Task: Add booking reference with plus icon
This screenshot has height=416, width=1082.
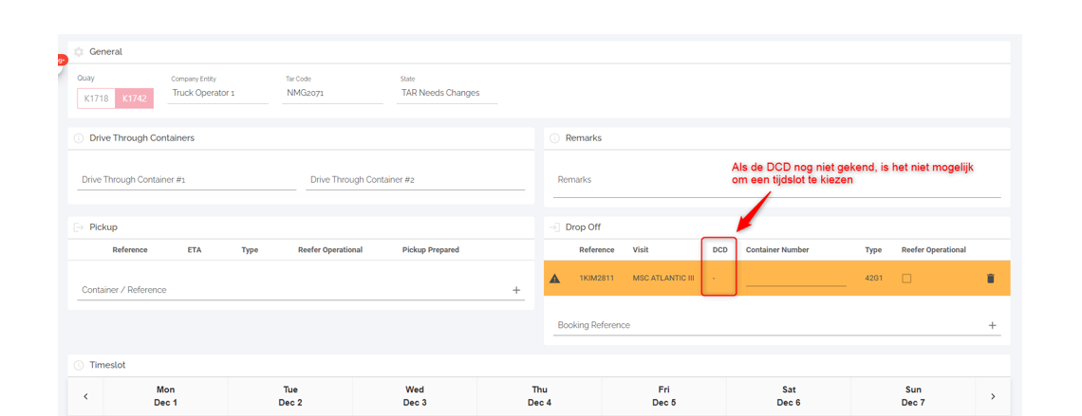Action: (x=992, y=325)
